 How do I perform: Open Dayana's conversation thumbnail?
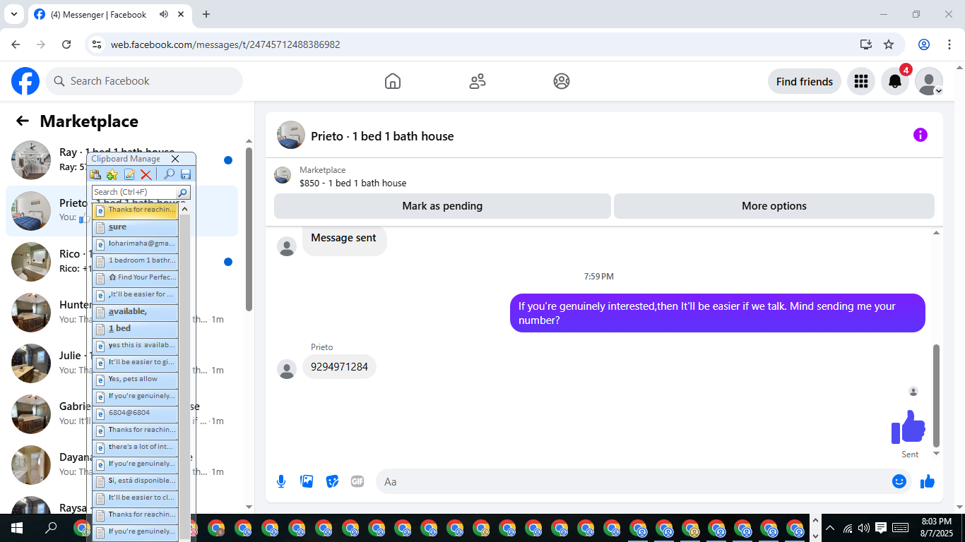click(31, 465)
